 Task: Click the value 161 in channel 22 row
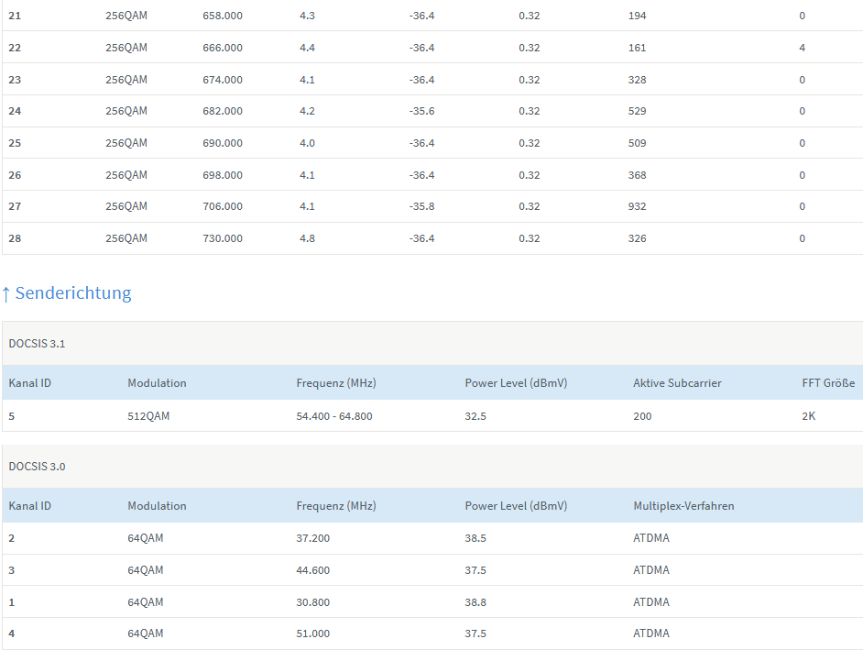[x=637, y=48]
